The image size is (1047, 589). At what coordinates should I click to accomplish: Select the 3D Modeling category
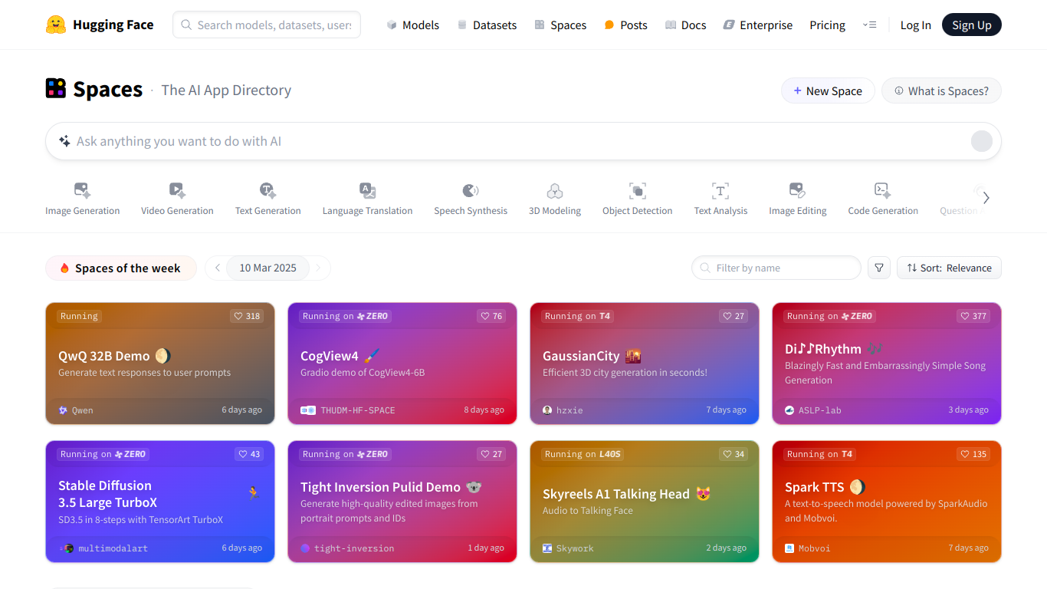click(x=555, y=199)
